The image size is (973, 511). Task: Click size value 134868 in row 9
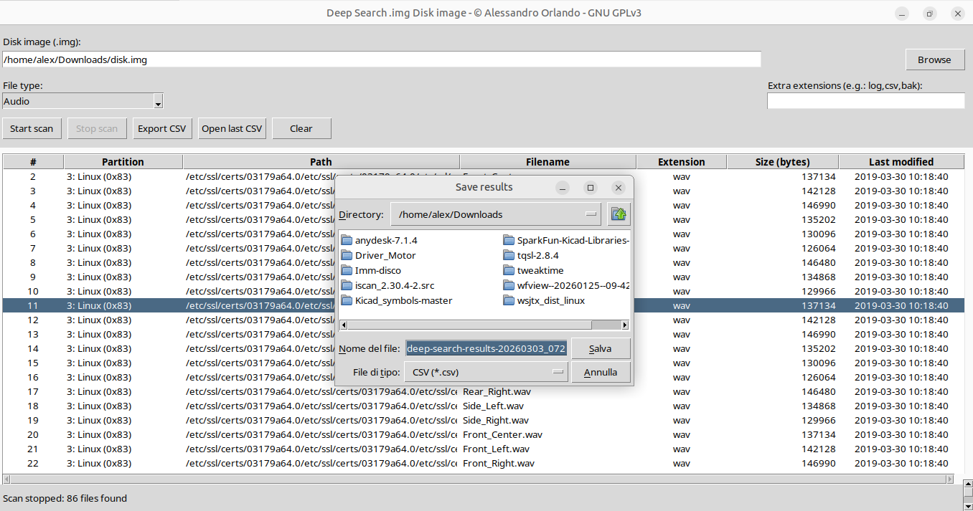819,277
